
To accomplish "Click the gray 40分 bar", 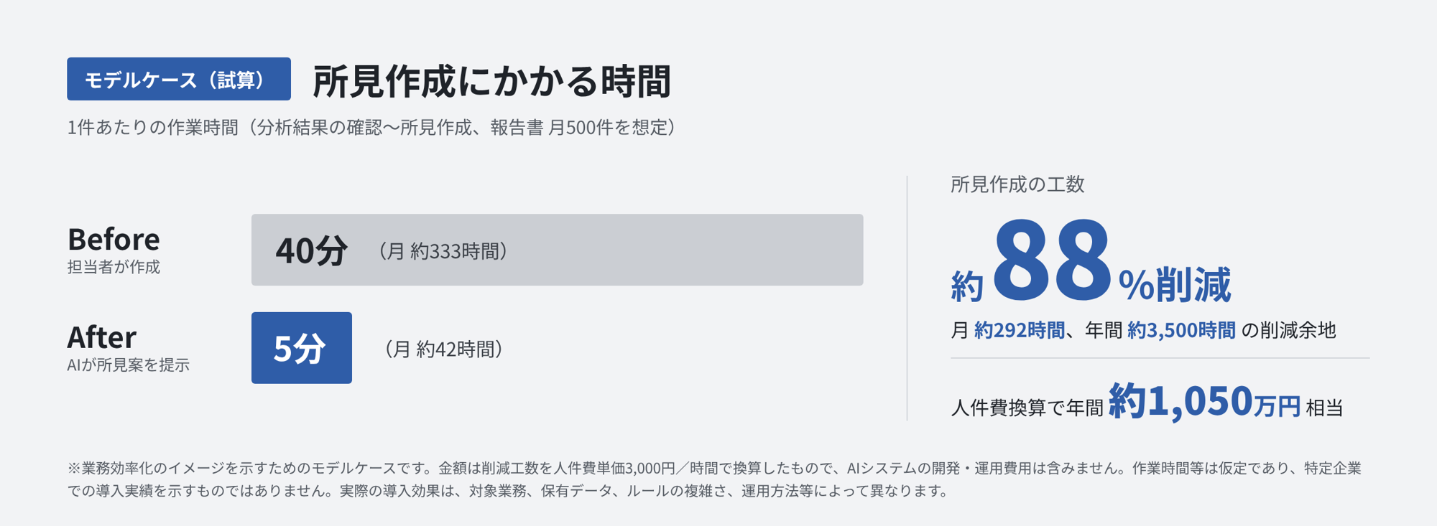I will point(557,250).
